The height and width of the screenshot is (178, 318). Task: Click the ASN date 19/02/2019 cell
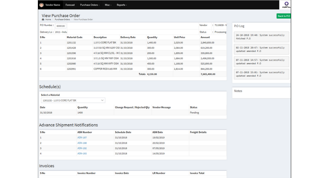click(158, 137)
